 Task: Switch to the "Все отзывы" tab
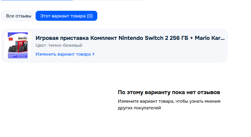tap(19, 16)
